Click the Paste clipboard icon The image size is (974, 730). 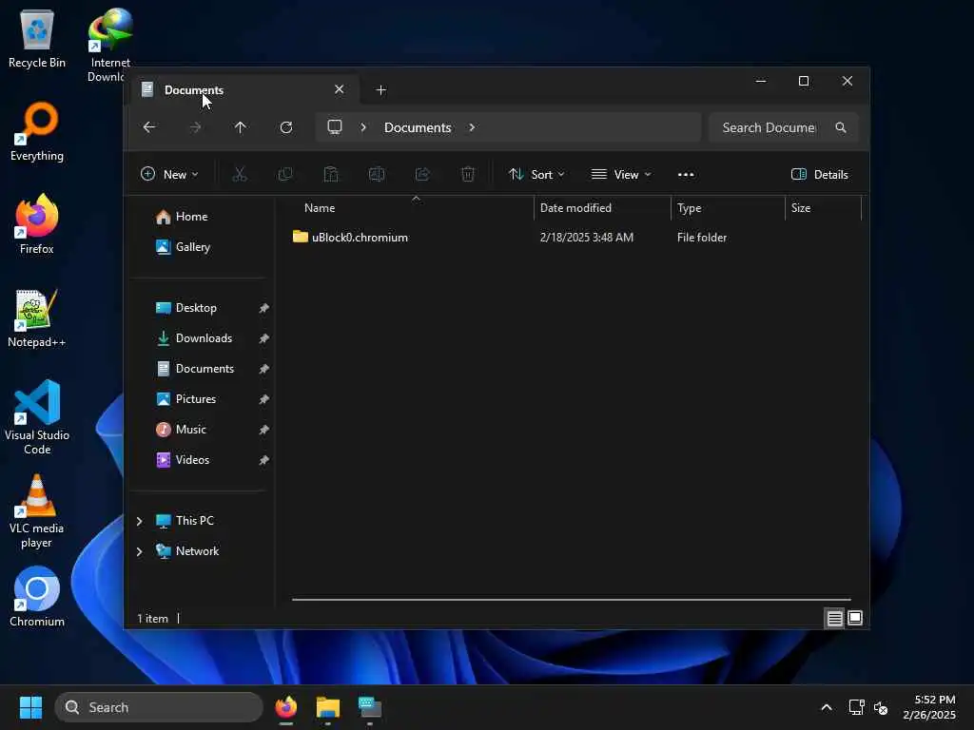(331, 175)
